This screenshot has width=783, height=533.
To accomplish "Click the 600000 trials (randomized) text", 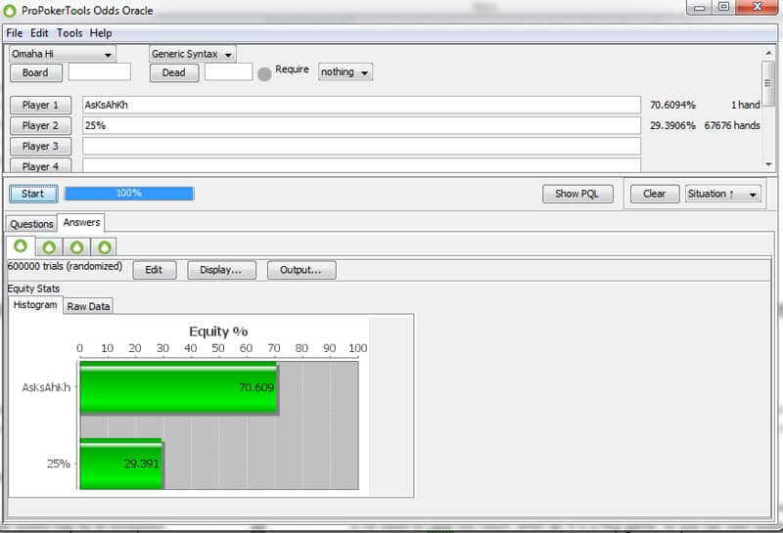I will point(65,266).
